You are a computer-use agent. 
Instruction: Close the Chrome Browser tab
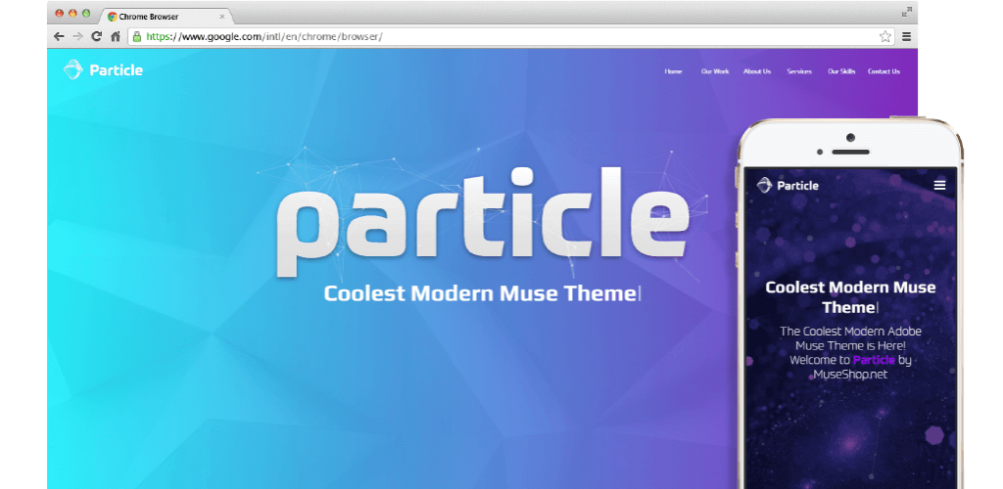pos(222,17)
